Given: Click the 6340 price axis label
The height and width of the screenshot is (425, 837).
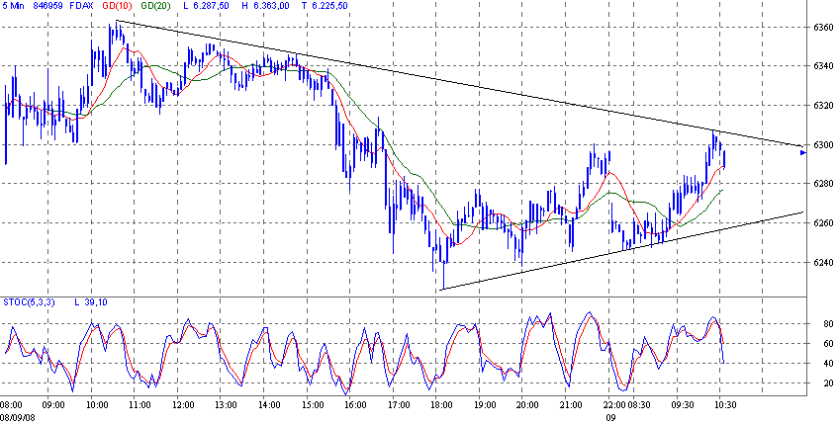Looking at the screenshot, I should [x=824, y=66].
